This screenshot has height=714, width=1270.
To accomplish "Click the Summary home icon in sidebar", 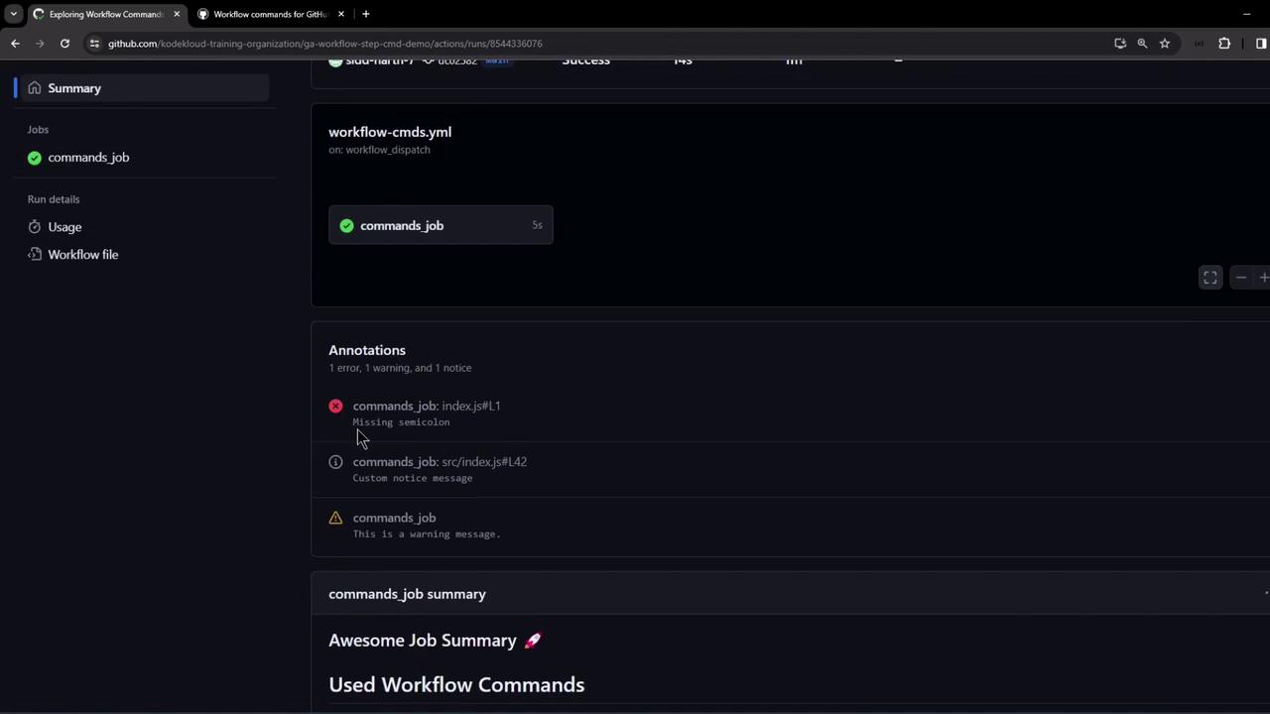I will [x=35, y=88].
